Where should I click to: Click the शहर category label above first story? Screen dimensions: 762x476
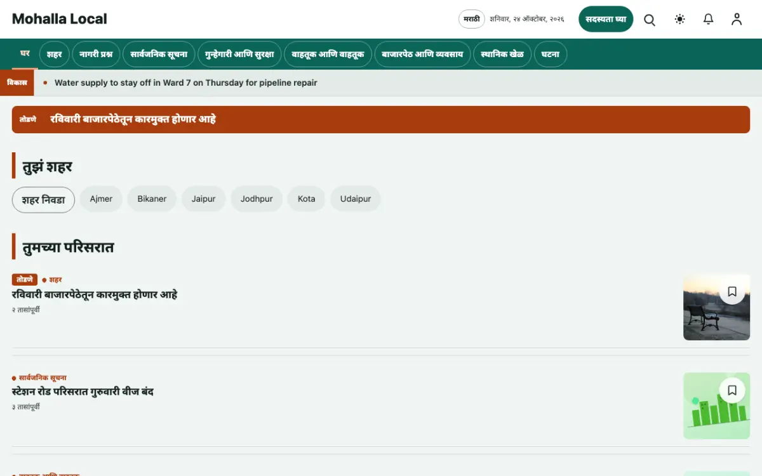[x=55, y=279]
